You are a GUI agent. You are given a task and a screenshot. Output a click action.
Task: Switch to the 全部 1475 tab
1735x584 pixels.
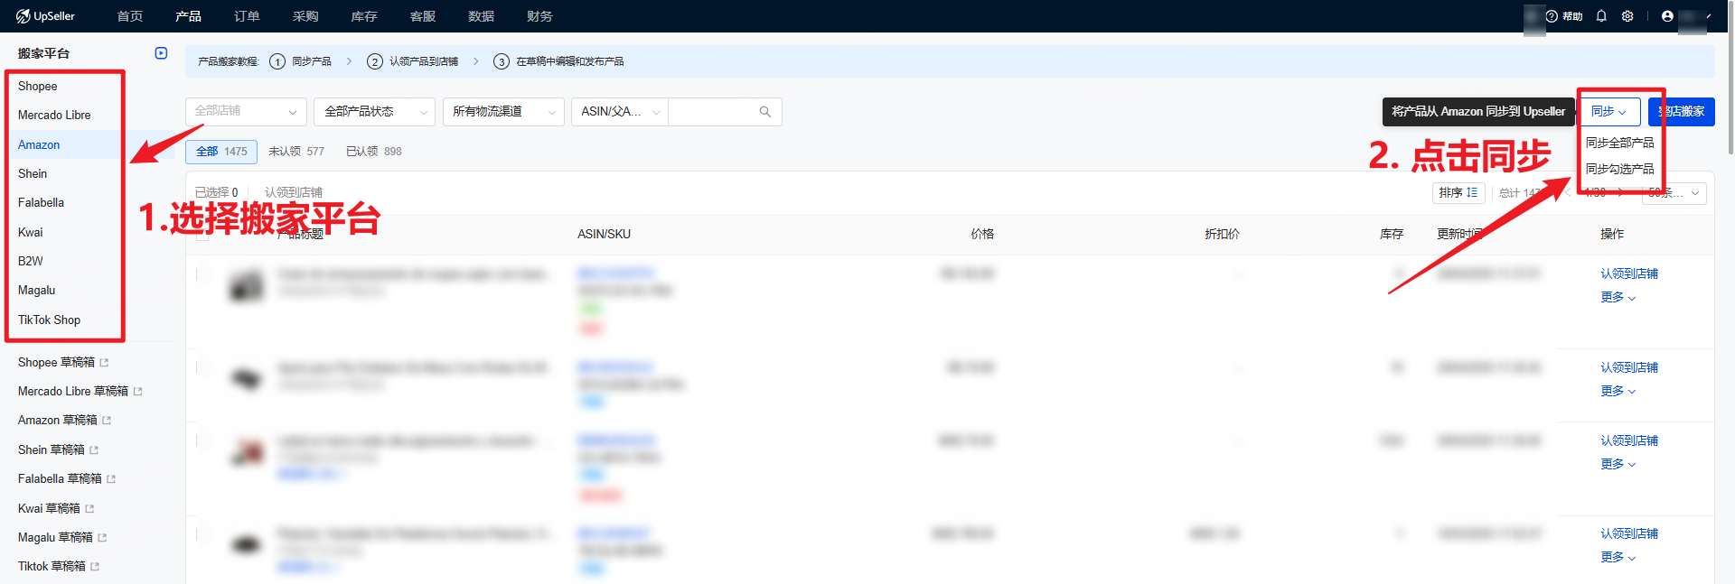(x=221, y=152)
